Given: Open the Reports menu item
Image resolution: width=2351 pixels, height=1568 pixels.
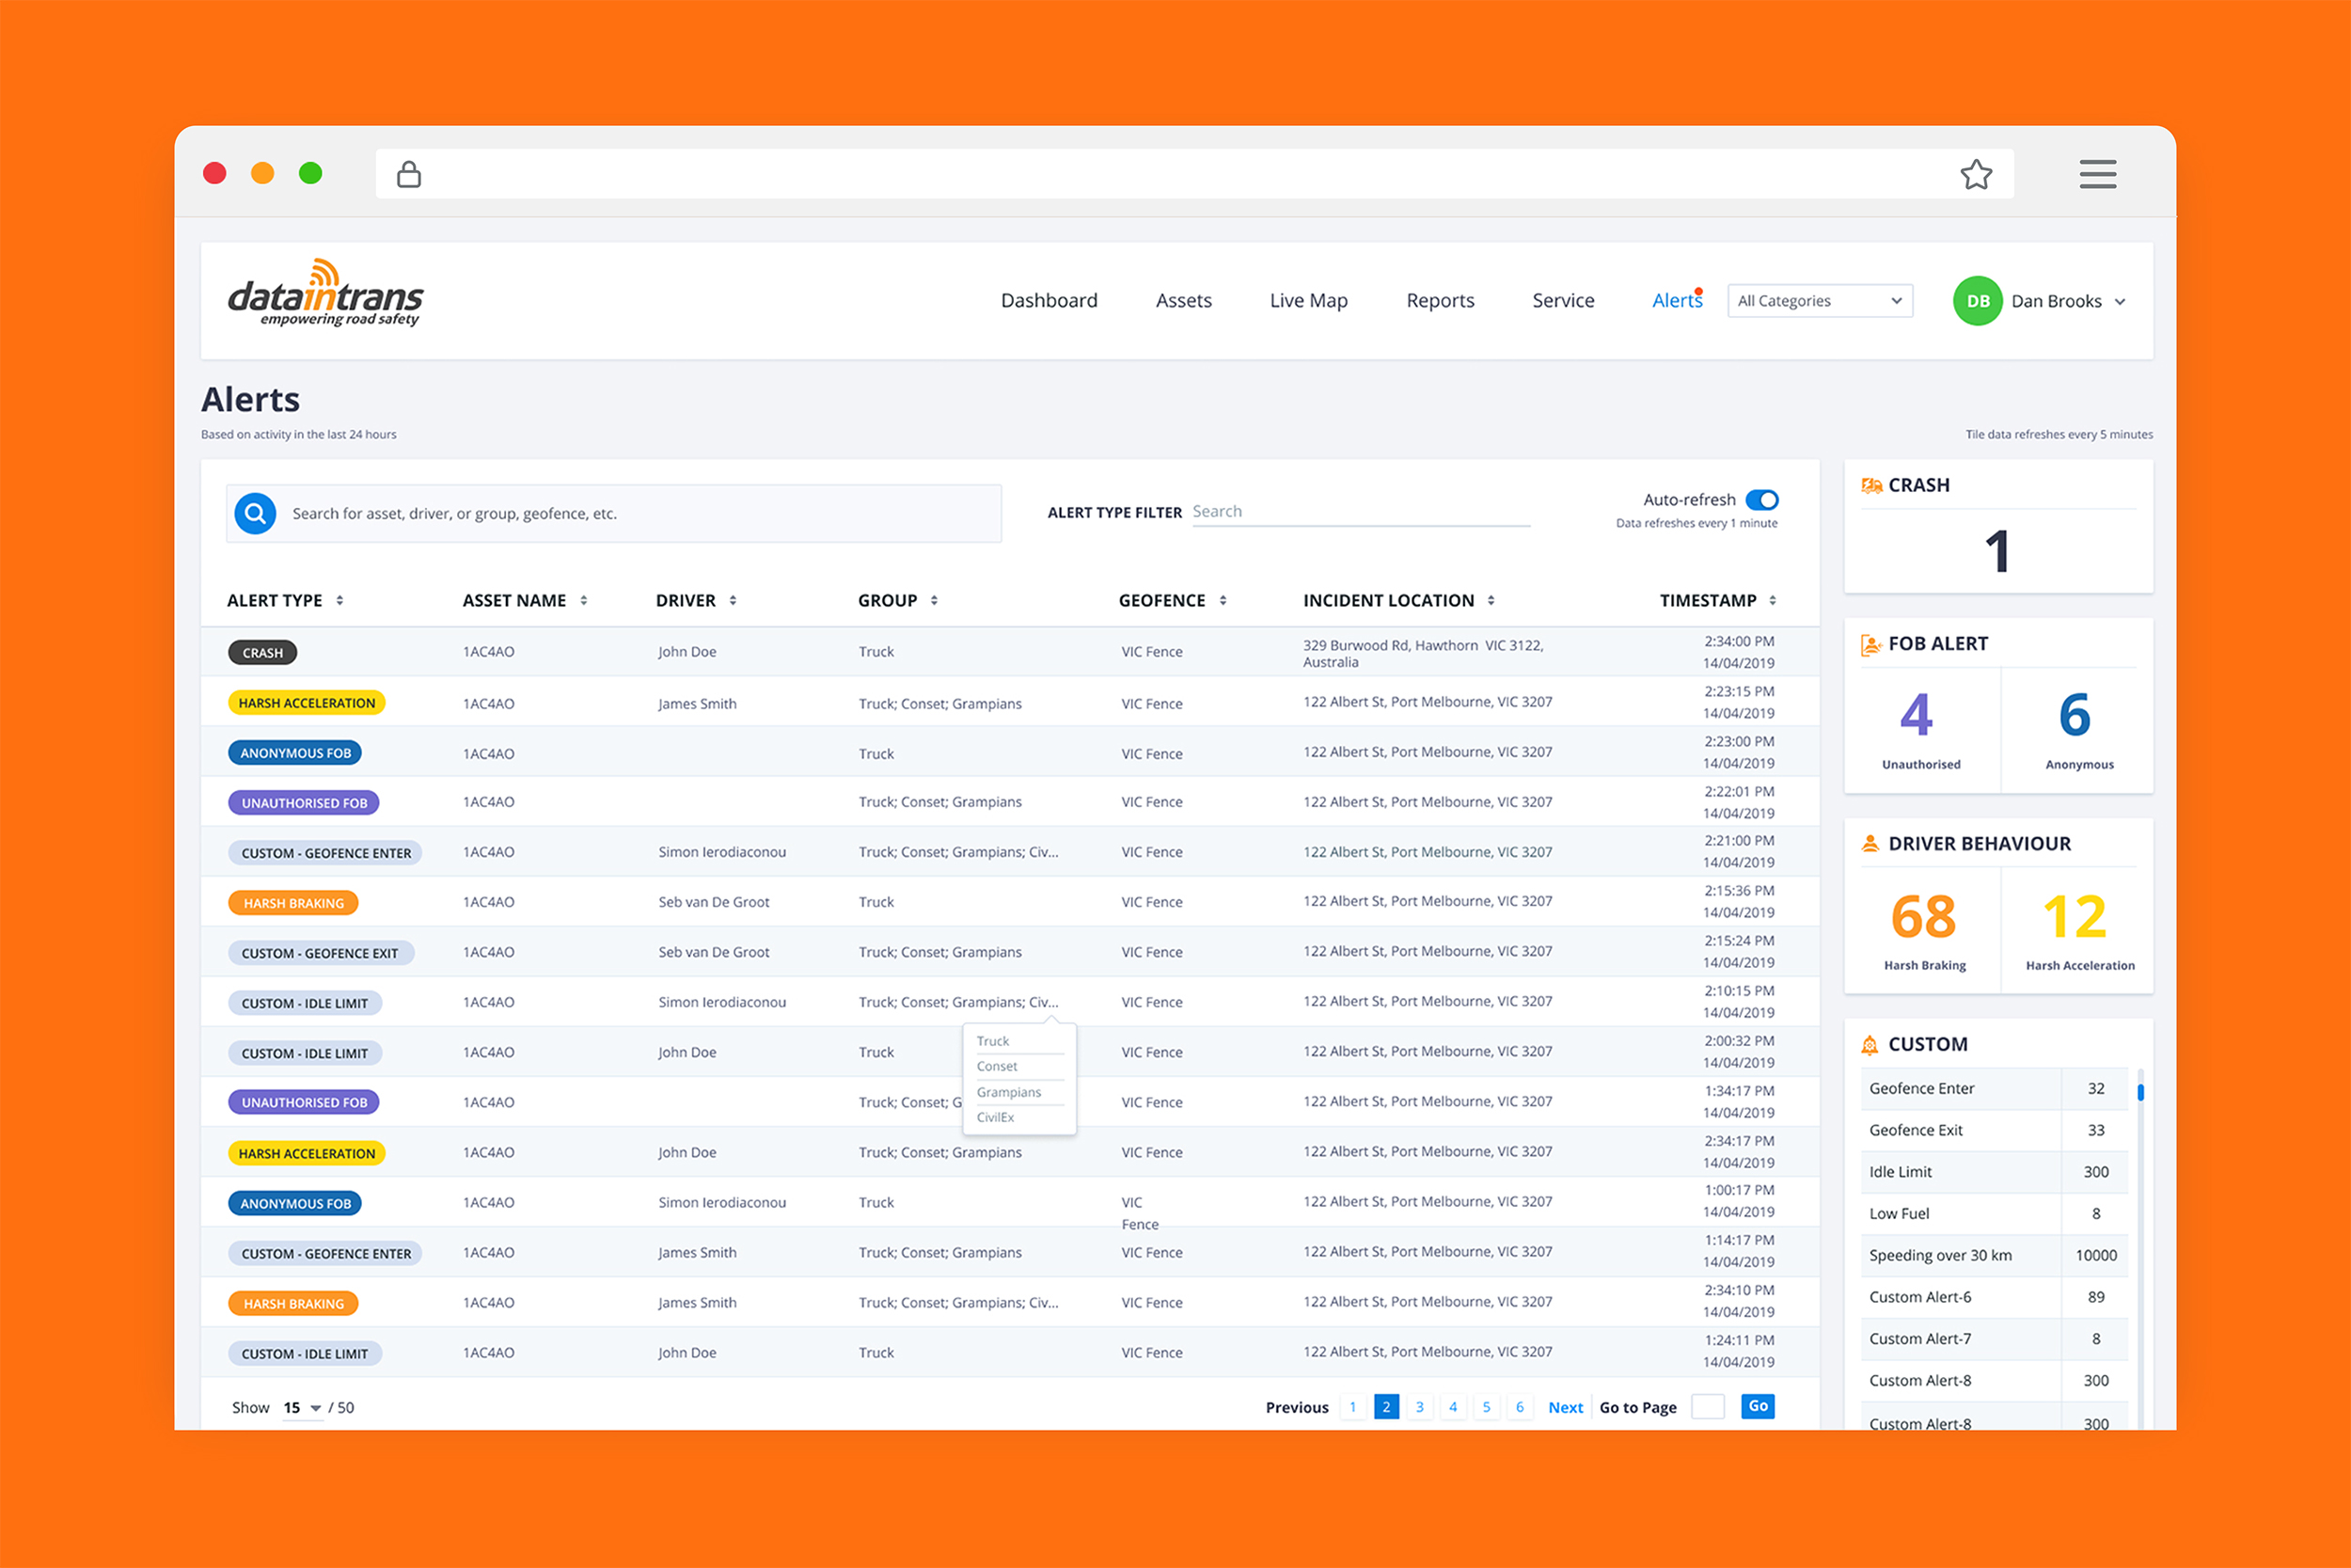Looking at the screenshot, I should [1440, 301].
